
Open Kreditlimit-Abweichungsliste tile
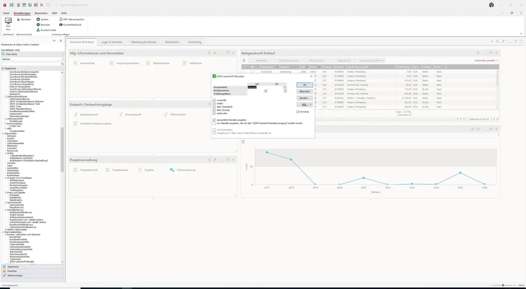coord(92,123)
